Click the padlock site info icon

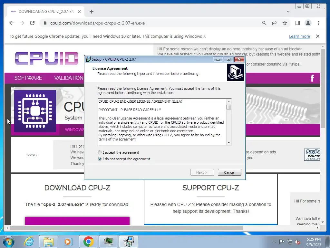click(45, 23)
